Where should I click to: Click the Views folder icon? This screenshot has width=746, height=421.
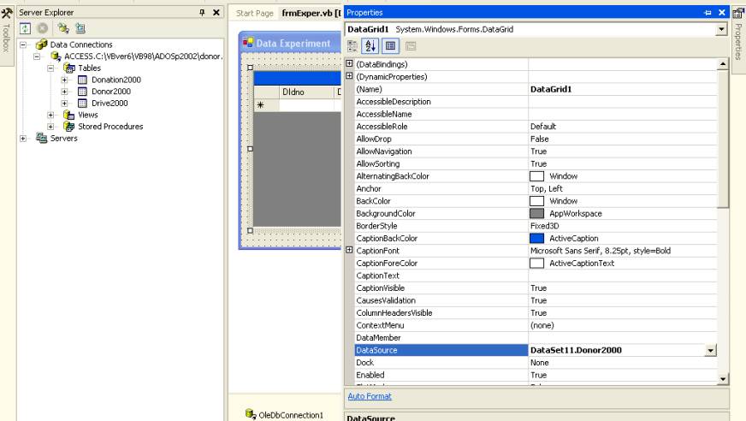click(x=69, y=115)
